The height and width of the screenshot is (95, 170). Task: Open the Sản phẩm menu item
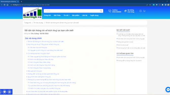point(76,15)
